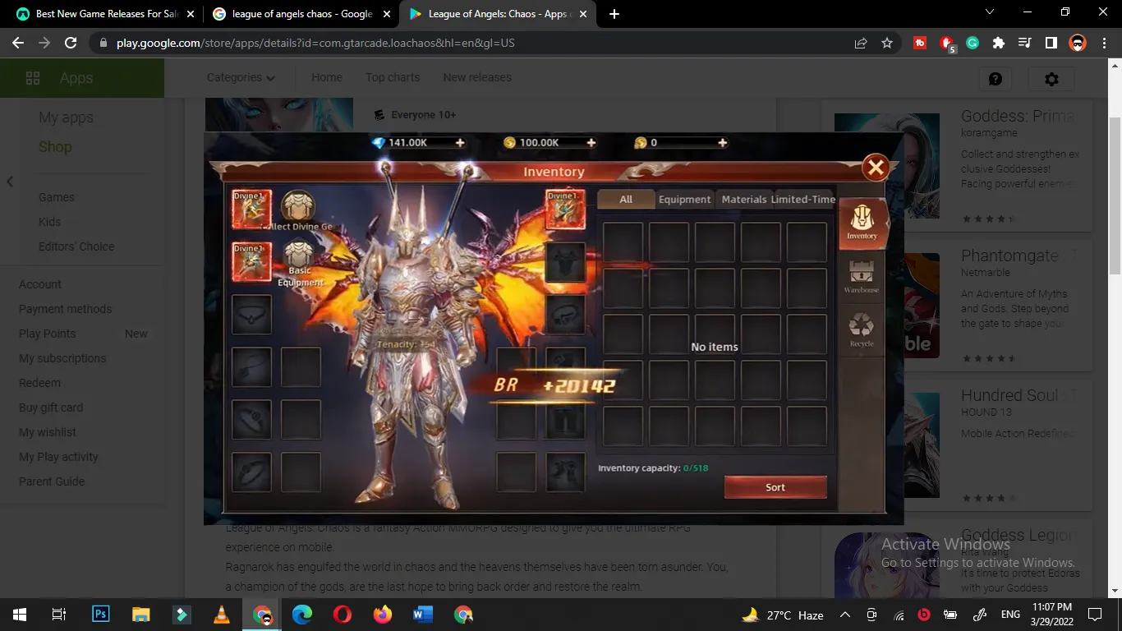Open Chrome three-dot menu
Image resolution: width=1122 pixels, height=631 pixels.
(1103, 43)
